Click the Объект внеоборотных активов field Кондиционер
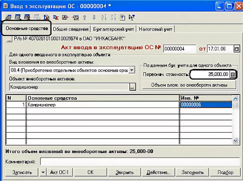Image resolution: width=243 pixels, height=181 pixels. [69, 87]
